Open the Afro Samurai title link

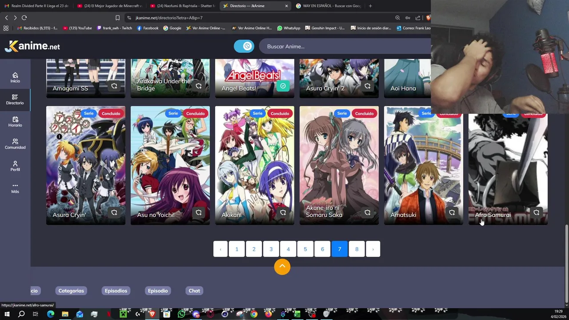click(493, 215)
